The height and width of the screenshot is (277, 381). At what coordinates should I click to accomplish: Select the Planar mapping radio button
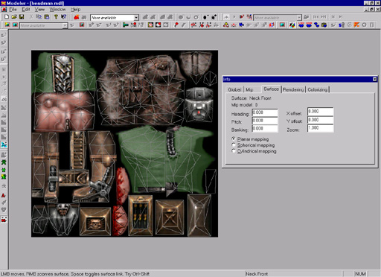pyautogui.click(x=234, y=139)
